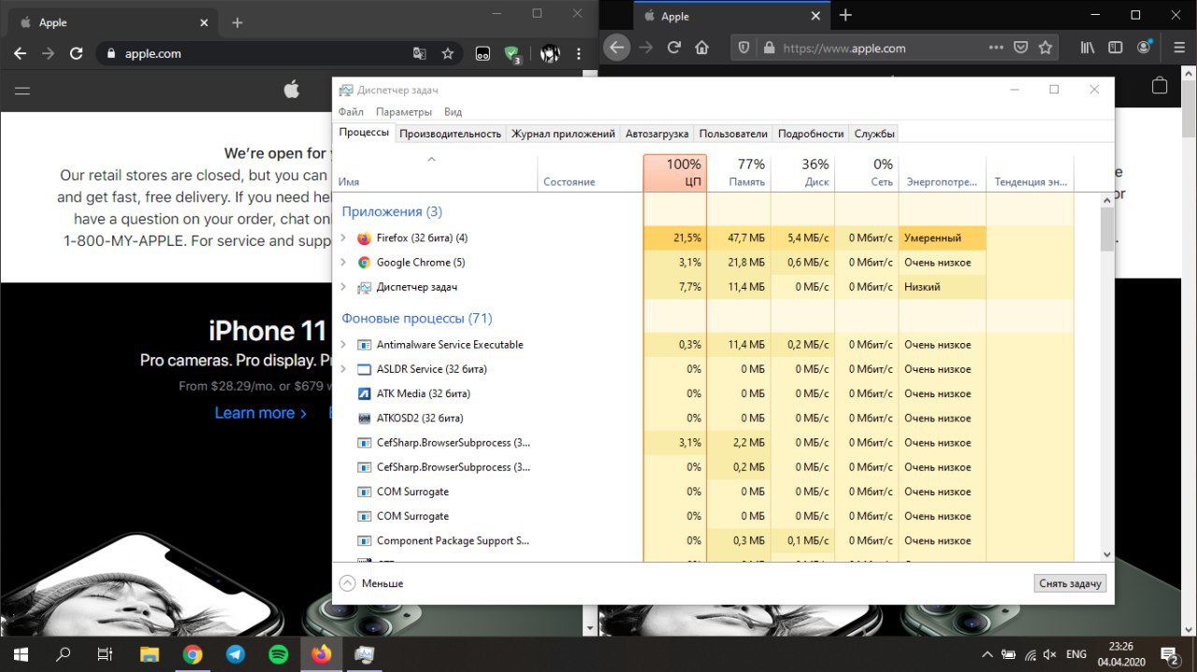Screen dimensions: 1197x672
Task: Bookmark page with Firefox star icon
Action: coord(1046,47)
